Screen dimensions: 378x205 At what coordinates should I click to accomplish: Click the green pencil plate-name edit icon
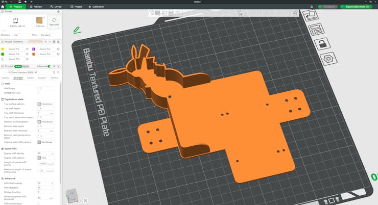[x=77, y=30]
